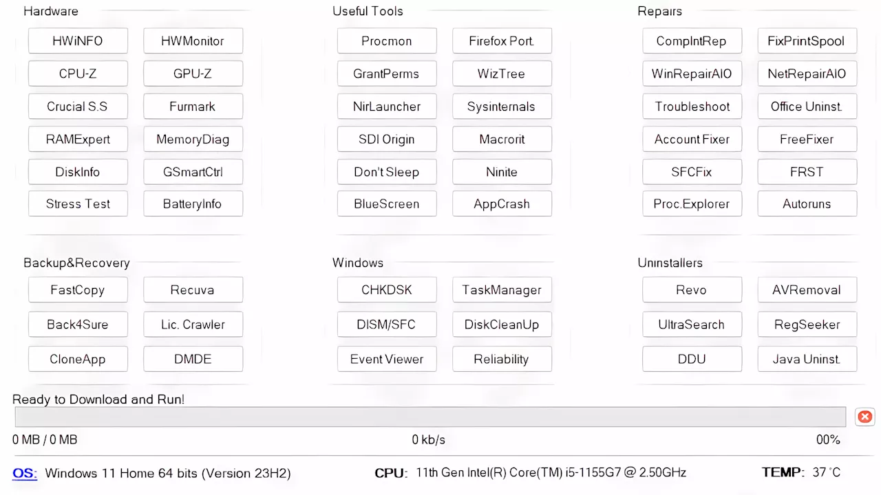Viewport: 881px width, 495px height.
Task: Run RegSeeker
Action: click(807, 324)
